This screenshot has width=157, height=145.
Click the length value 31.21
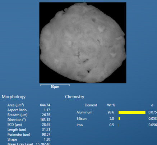[x=46, y=130]
